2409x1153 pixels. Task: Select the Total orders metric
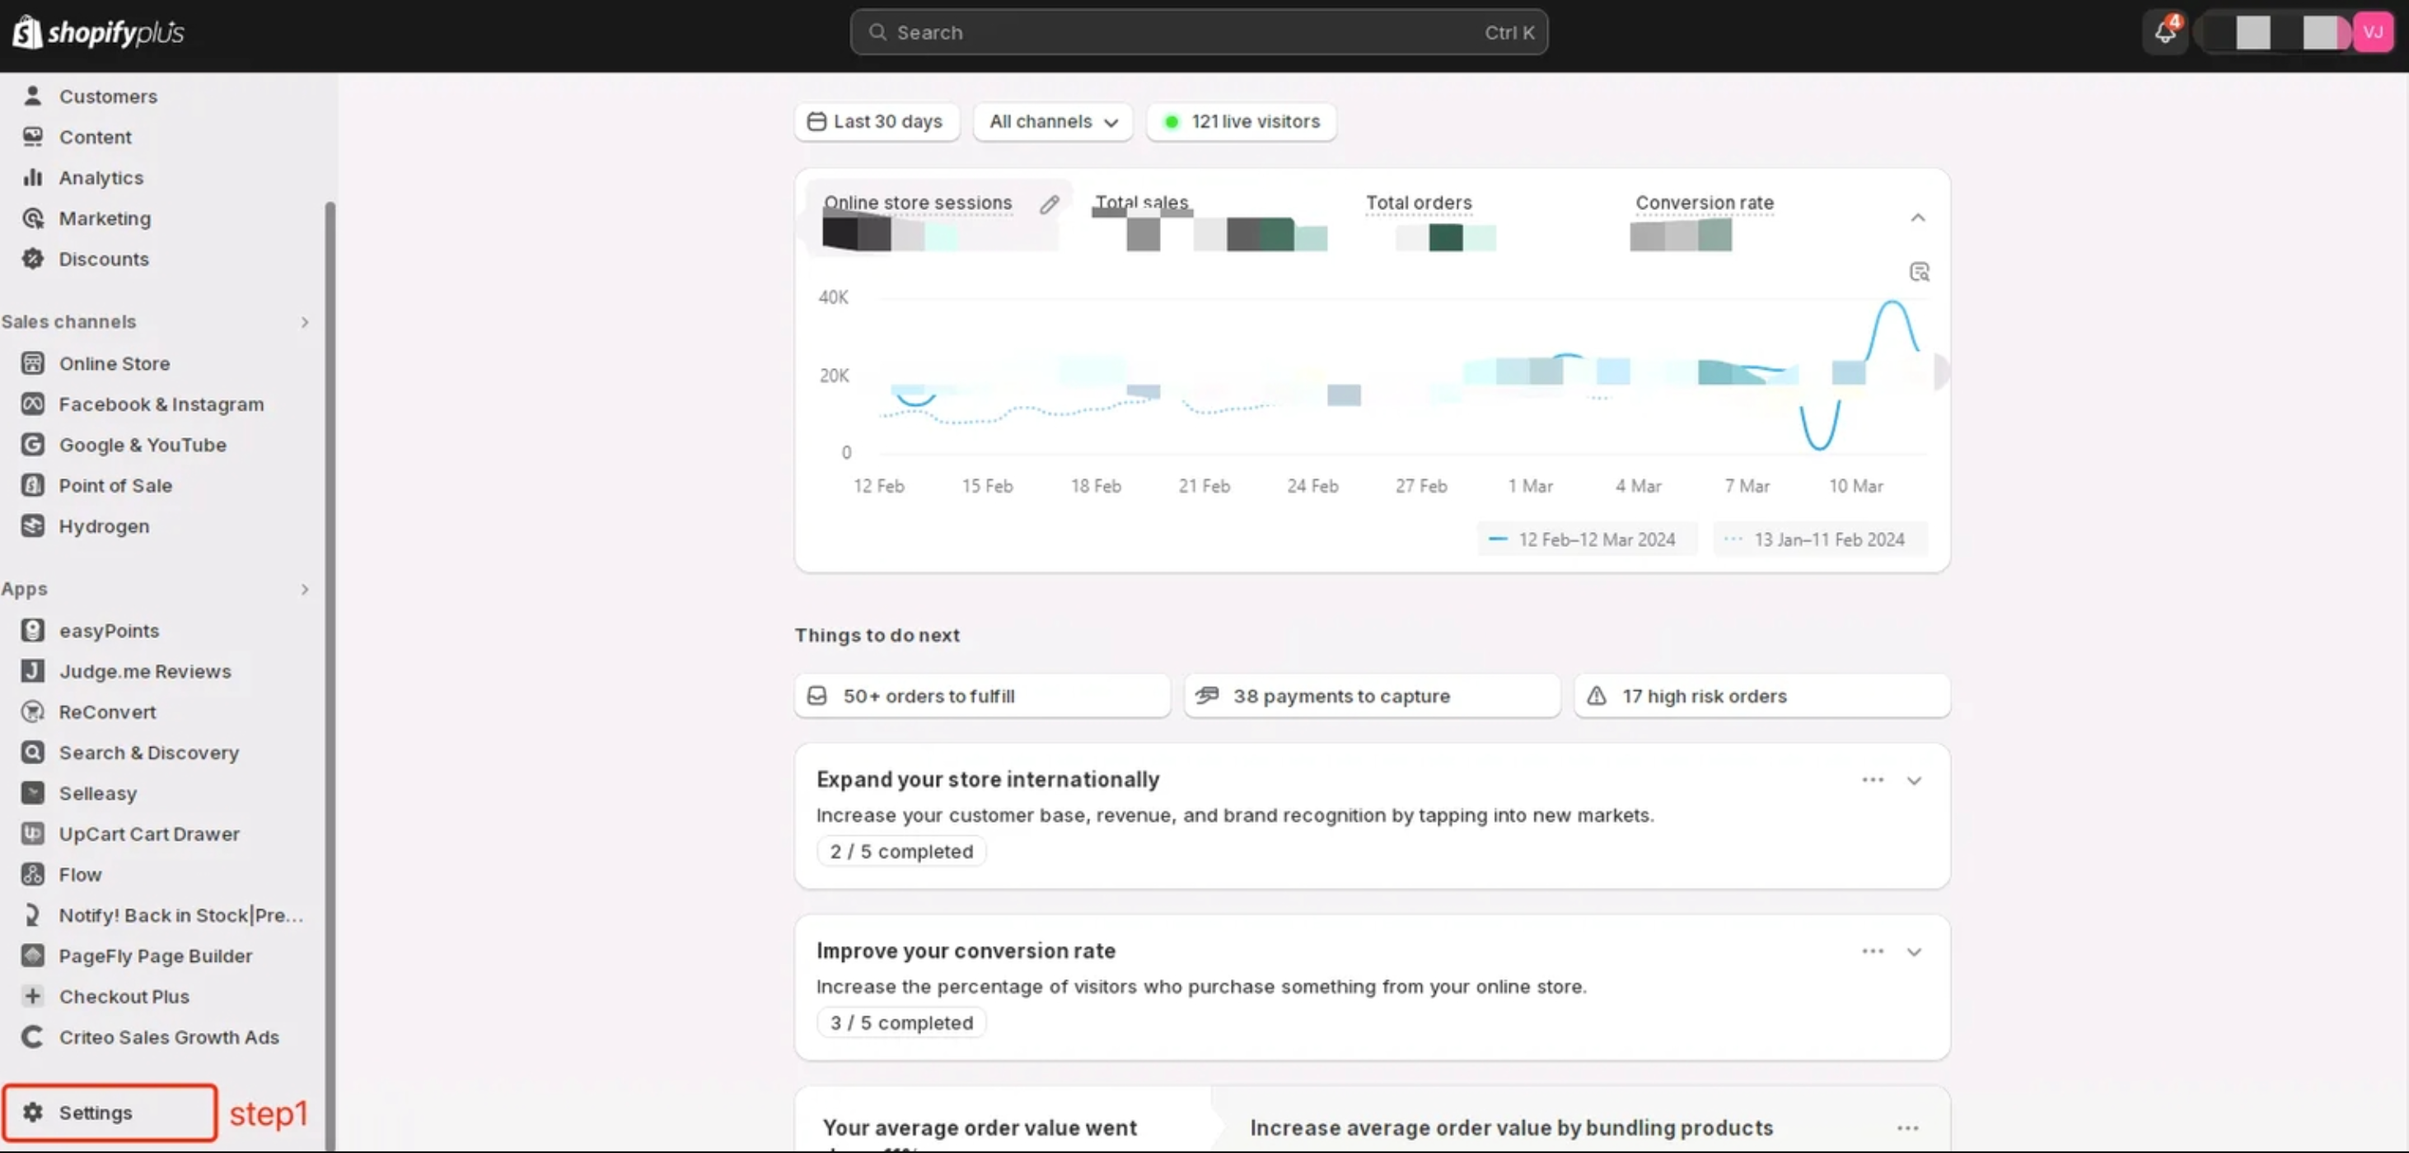1419,203
